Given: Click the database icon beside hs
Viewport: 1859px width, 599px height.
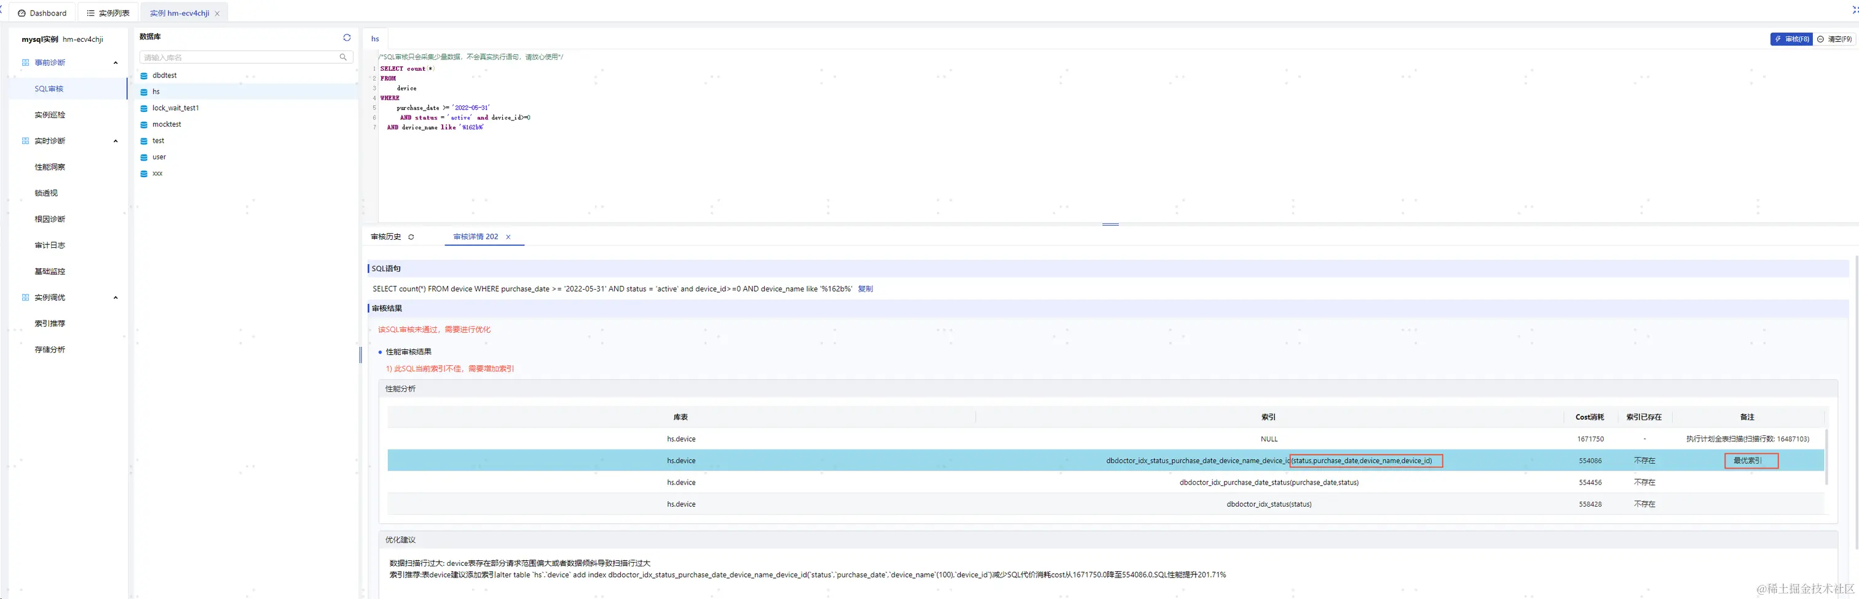Looking at the screenshot, I should pyautogui.click(x=144, y=92).
